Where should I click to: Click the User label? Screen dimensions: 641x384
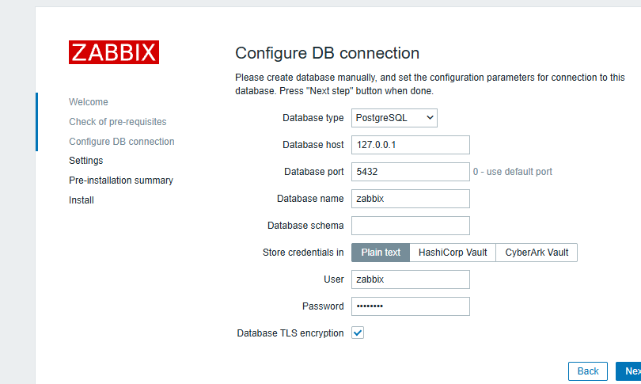click(334, 279)
